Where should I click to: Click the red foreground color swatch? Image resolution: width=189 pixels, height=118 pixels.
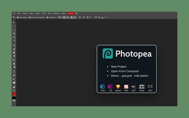coord(14,94)
